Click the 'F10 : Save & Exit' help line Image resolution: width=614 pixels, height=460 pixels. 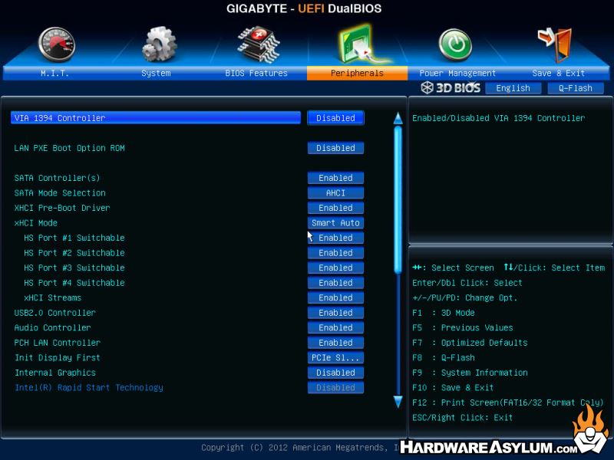453,388
